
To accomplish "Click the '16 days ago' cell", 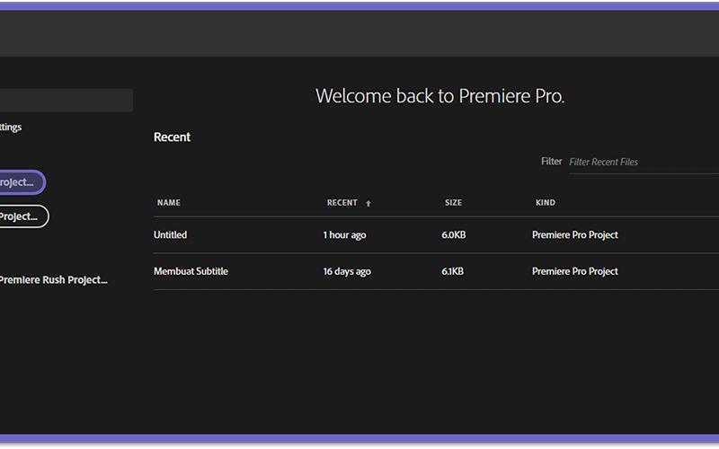I will coord(347,272).
